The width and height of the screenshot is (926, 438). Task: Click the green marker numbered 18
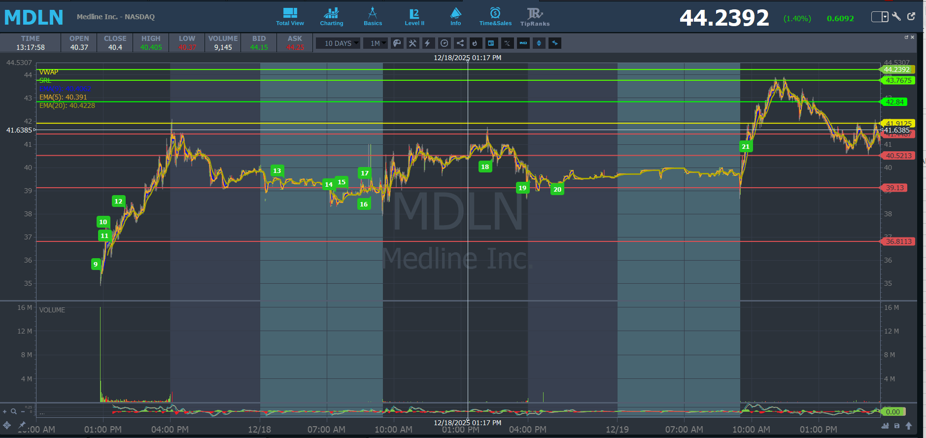[x=485, y=167]
